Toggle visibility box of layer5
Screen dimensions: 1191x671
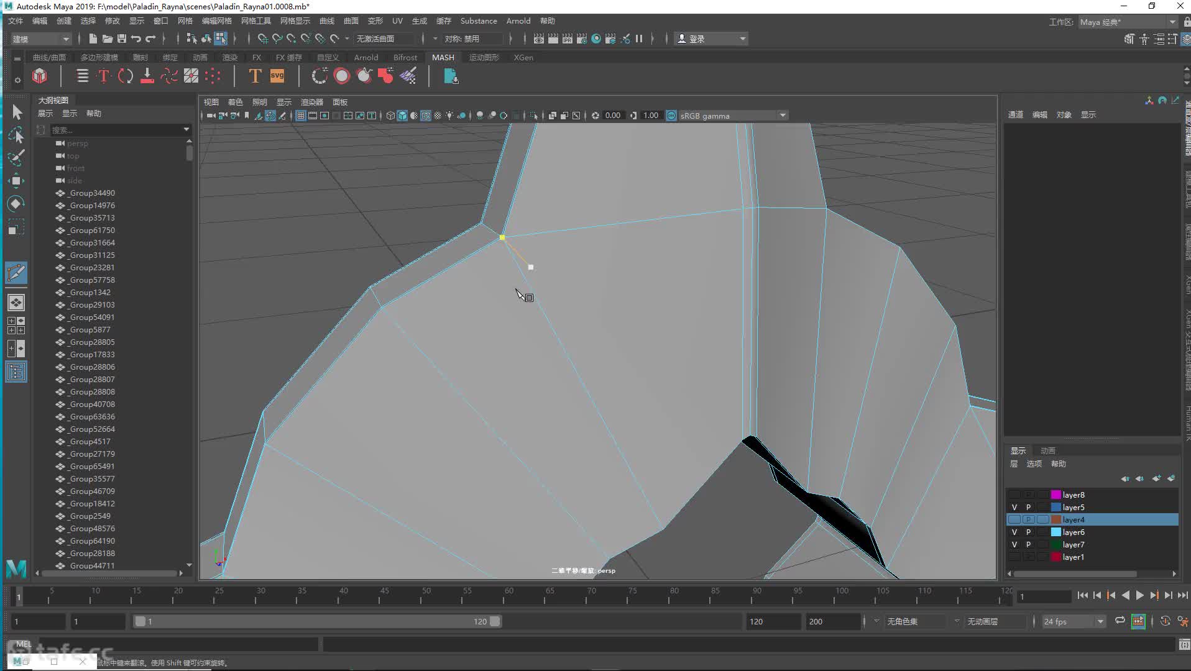coord(1014,507)
